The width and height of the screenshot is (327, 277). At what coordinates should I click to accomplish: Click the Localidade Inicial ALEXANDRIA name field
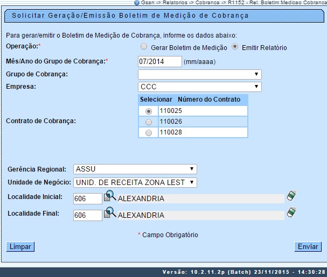tap(200, 199)
